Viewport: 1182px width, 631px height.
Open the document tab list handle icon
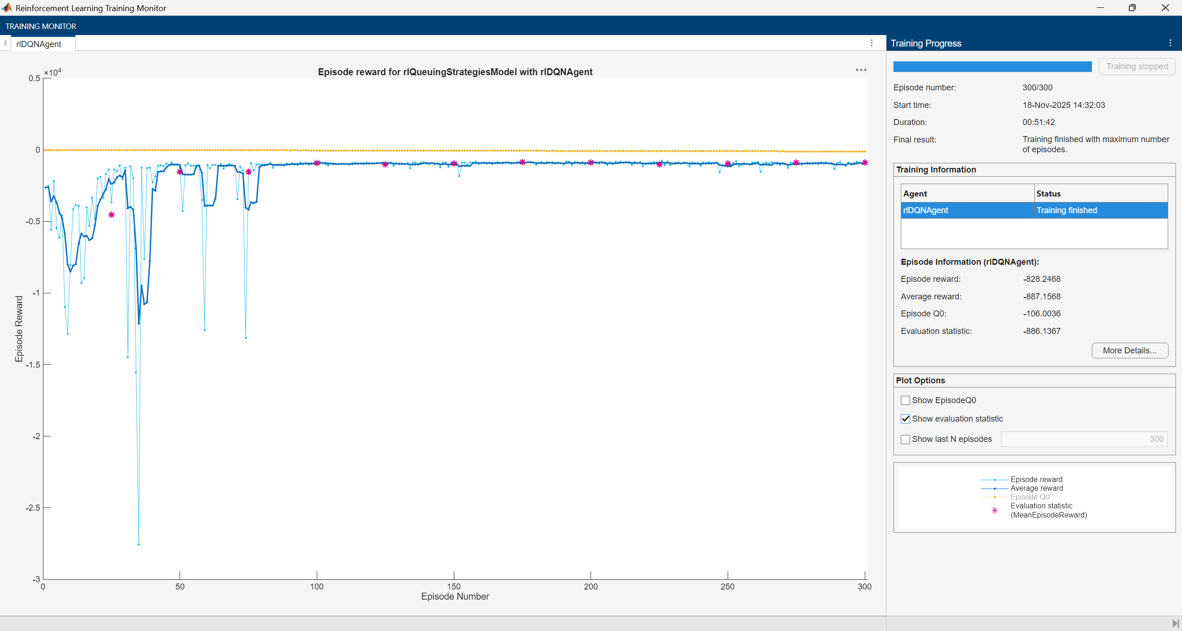click(x=5, y=43)
